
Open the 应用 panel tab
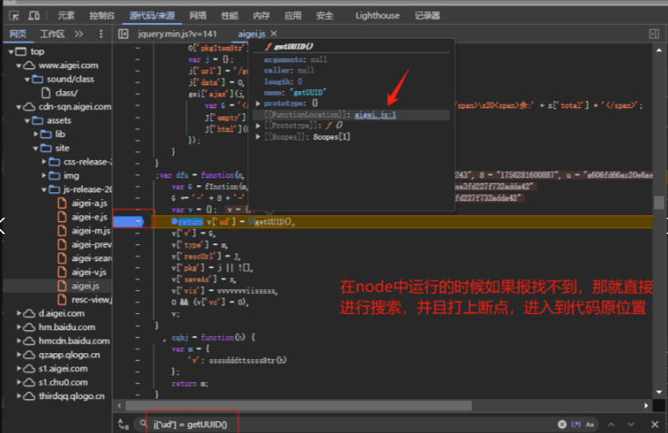[x=293, y=16]
